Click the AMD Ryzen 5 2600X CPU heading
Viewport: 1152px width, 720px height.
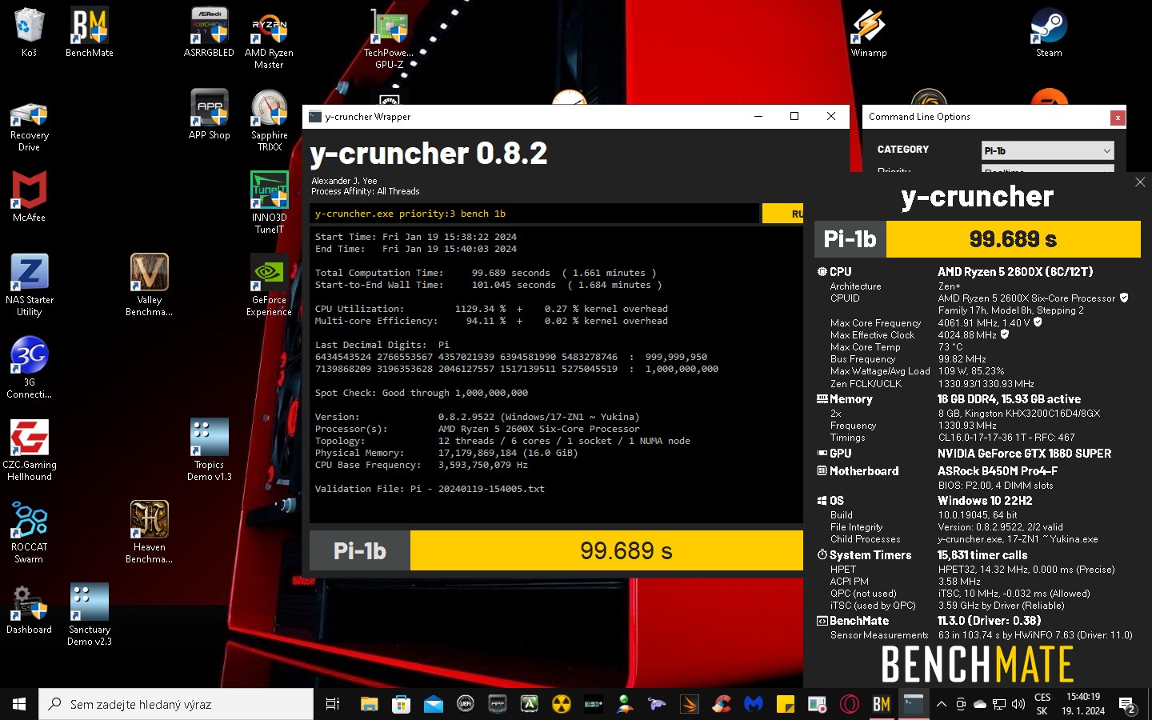pyautogui.click(x=1015, y=272)
